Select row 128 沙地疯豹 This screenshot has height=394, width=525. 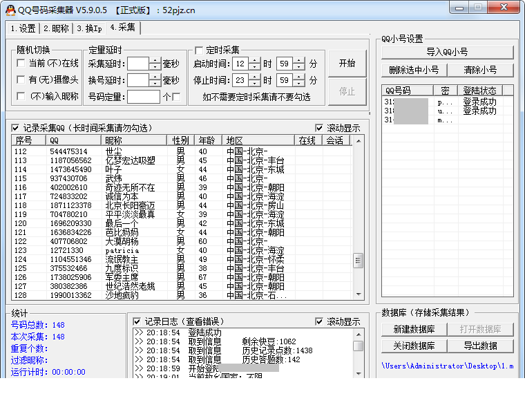click(182, 295)
